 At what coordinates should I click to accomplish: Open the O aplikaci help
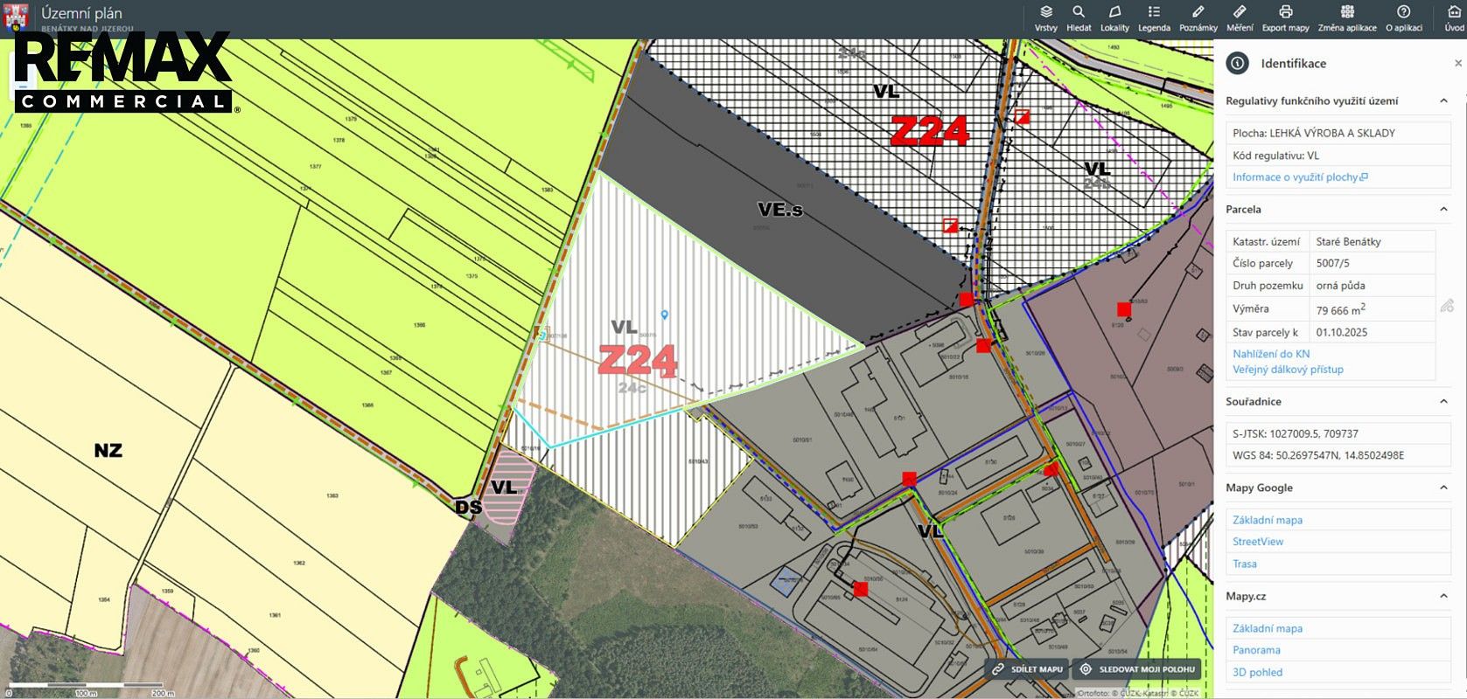point(1404,18)
